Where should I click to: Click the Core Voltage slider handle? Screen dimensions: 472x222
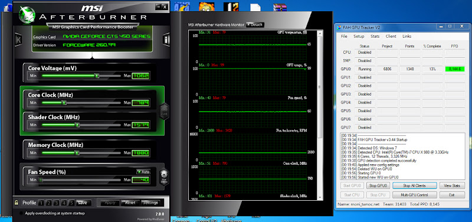(x=97, y=76)
